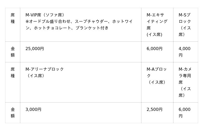Screen dimensions: 208x131
Task: Select the 席種 label beside M-アリーナブロック
Action: click(x=13, y=72)
